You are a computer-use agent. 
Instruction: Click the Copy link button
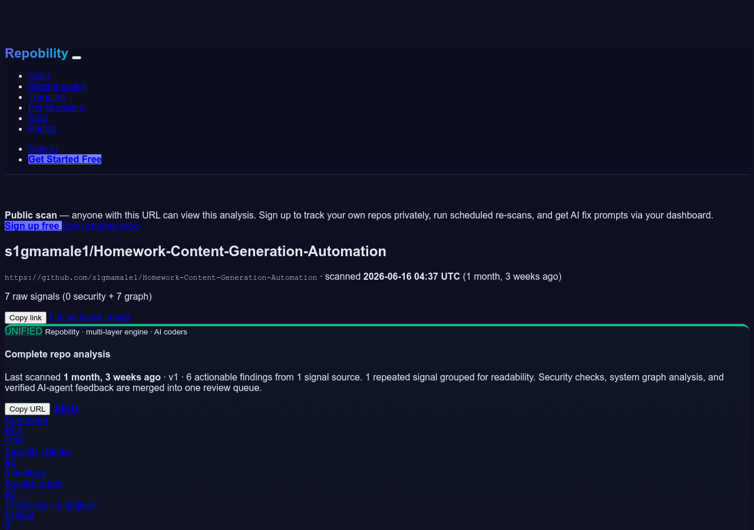tap(25, 317)
